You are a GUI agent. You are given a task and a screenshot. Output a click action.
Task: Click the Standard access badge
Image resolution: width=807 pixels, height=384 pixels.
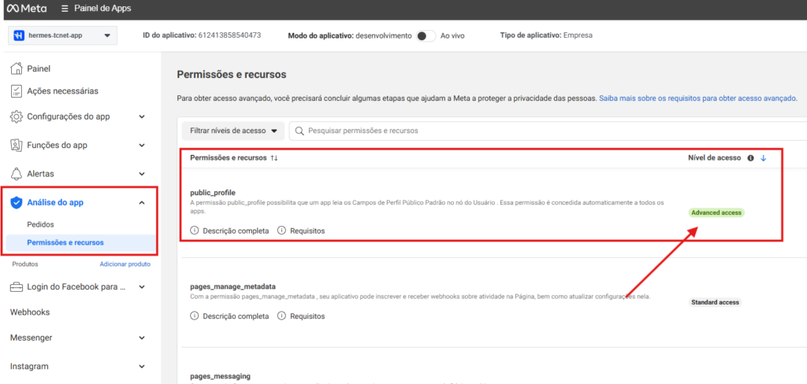click(716, 302)
